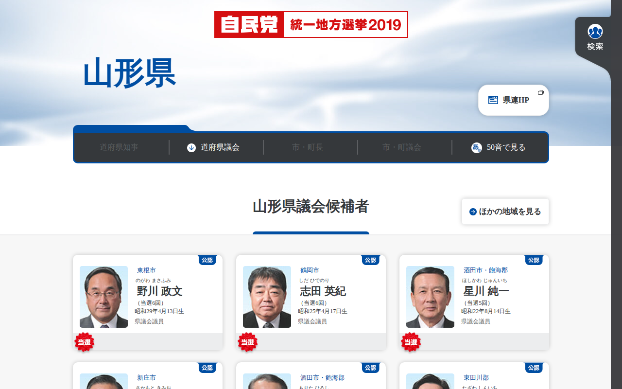Open candidate name 星川 純一

(486, 291)
